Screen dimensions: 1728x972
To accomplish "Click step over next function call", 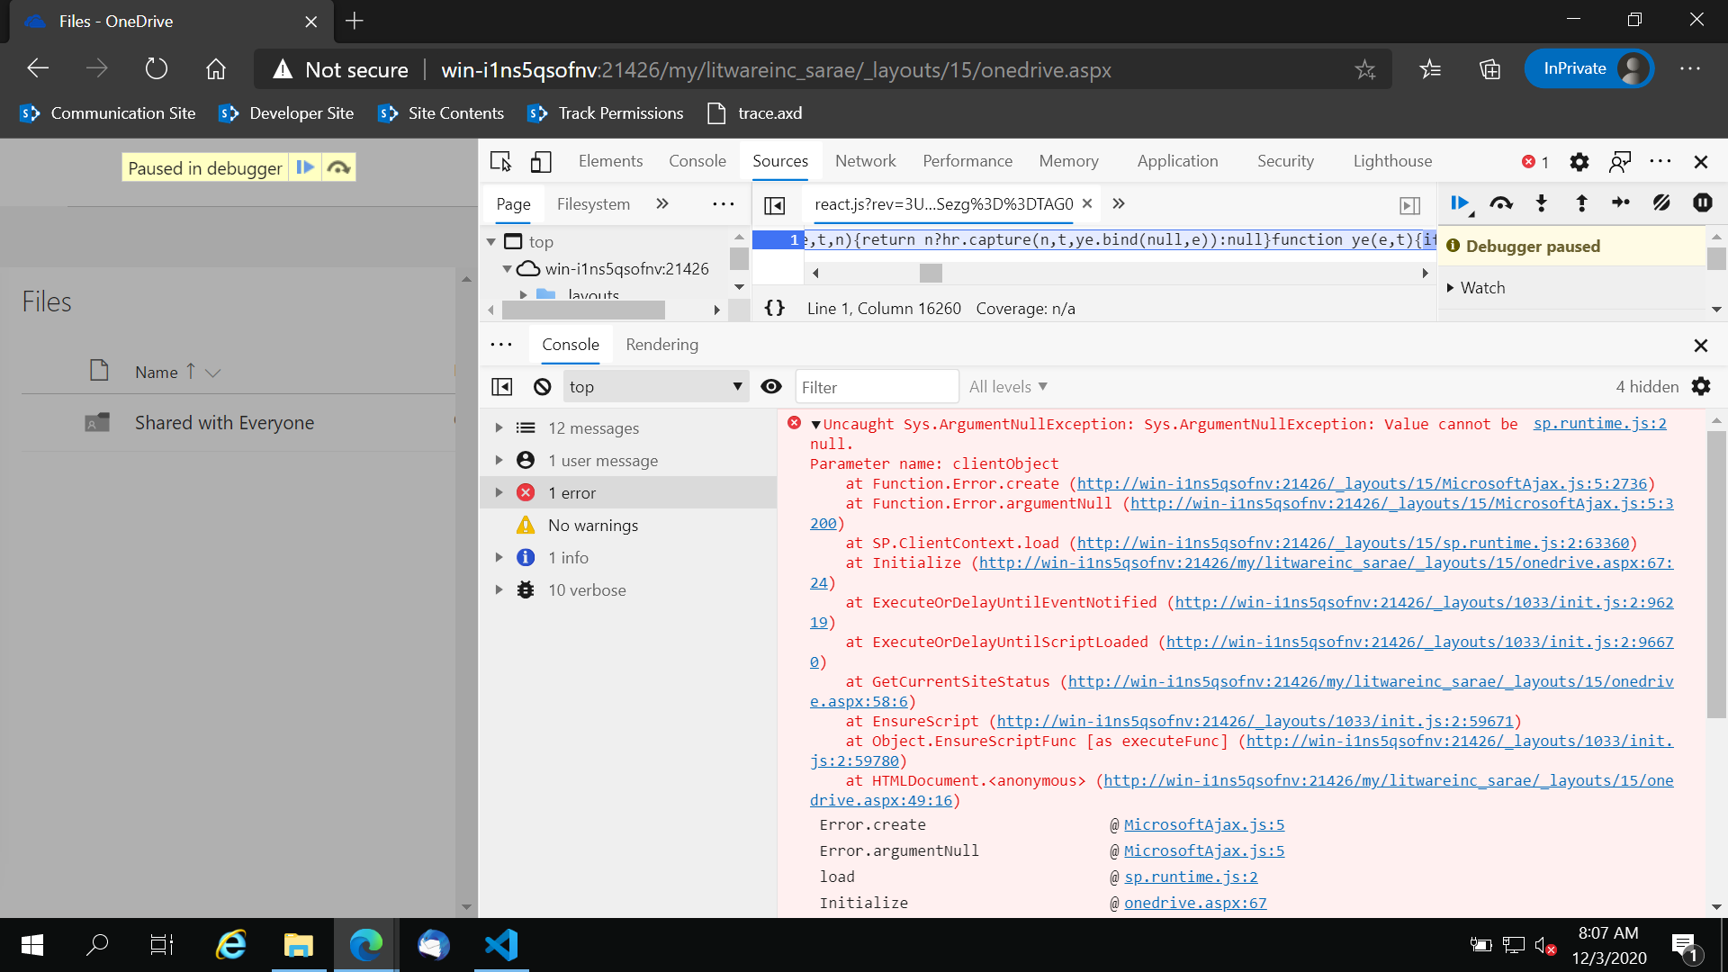I will click(1500, 203).
